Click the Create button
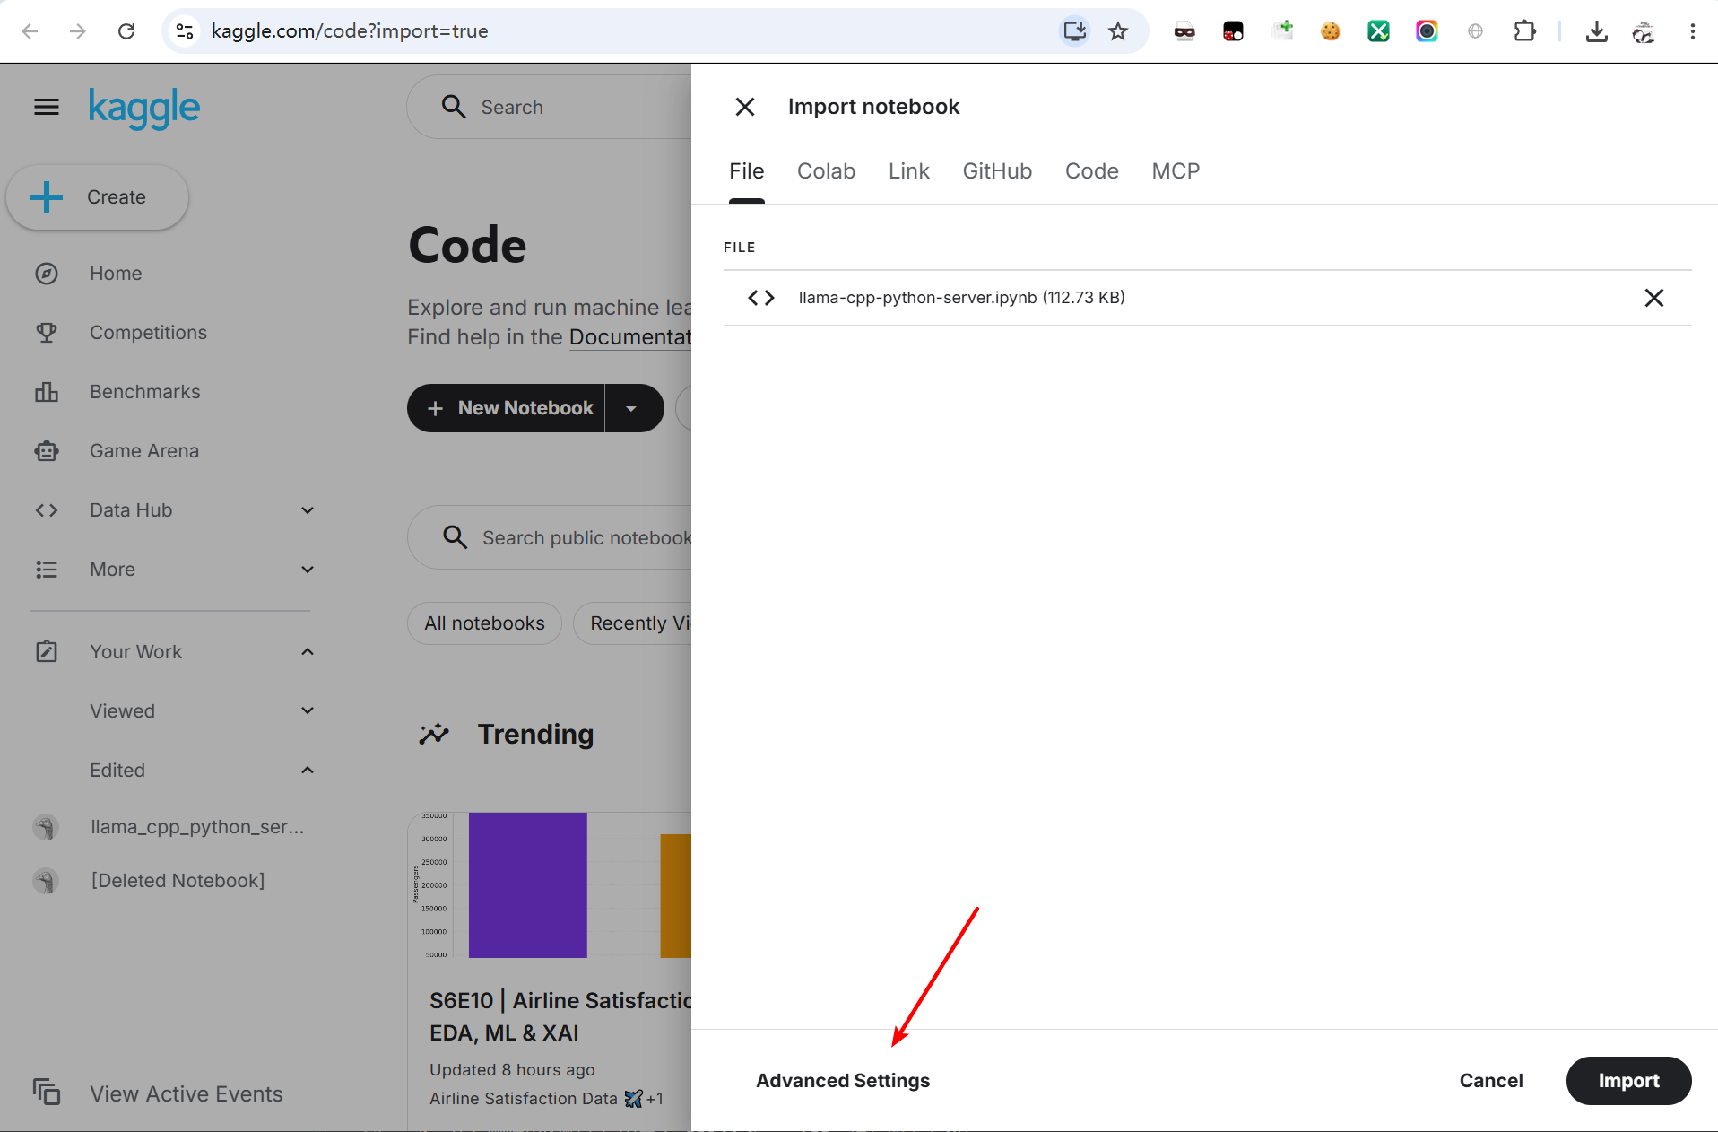The height and width of the screenshot is (1132, 1718). tap(98, 197)
